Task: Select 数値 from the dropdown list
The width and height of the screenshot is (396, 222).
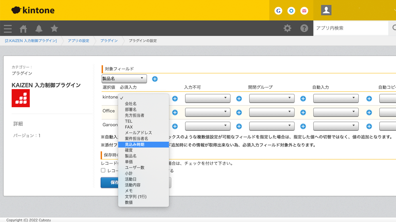Action: (144, 202)
